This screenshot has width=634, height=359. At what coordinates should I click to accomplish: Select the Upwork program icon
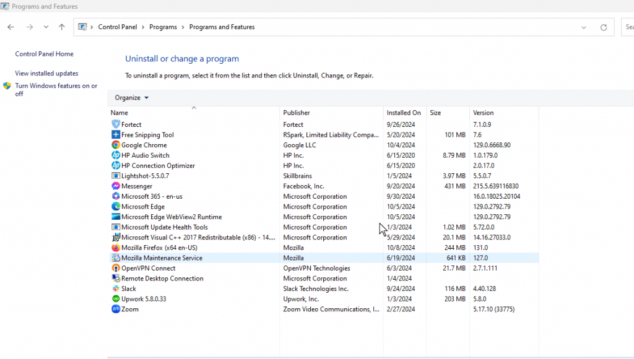pyautogui.click(x=115, y=299)
